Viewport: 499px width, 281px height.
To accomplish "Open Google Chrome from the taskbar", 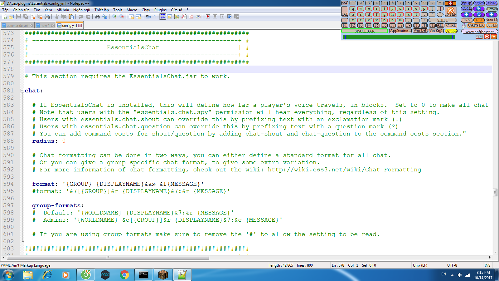I will [x=124, y=275].
